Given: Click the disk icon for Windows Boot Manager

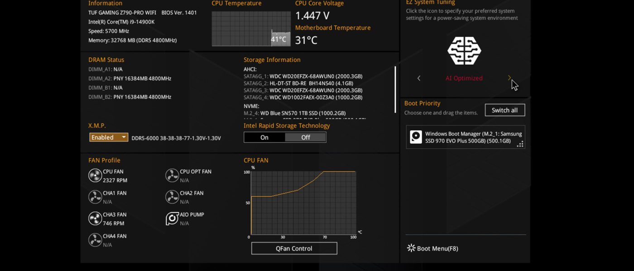Looking at the screenshot, I should [416, 137].
